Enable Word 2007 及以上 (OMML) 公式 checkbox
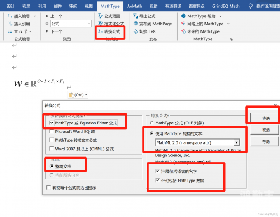280x217 pixels. click(x=52, y=149)
